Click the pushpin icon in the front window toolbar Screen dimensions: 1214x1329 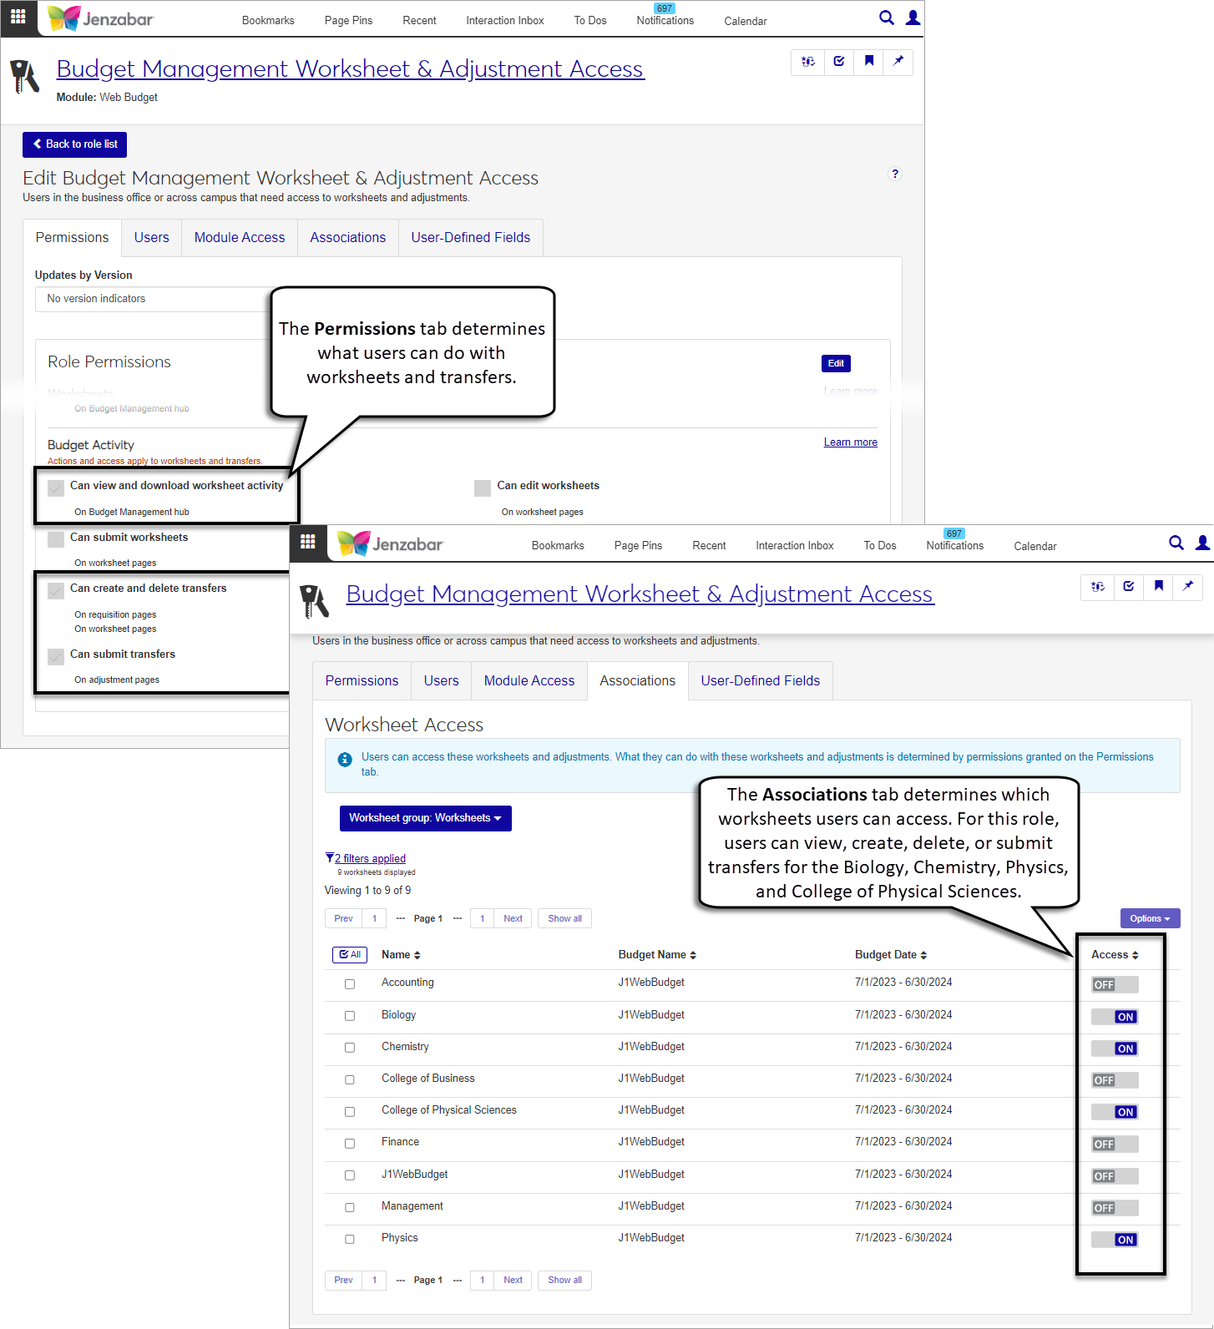tap(1188, 586)
